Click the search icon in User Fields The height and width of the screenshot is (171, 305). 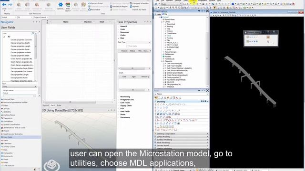(33, 33)
